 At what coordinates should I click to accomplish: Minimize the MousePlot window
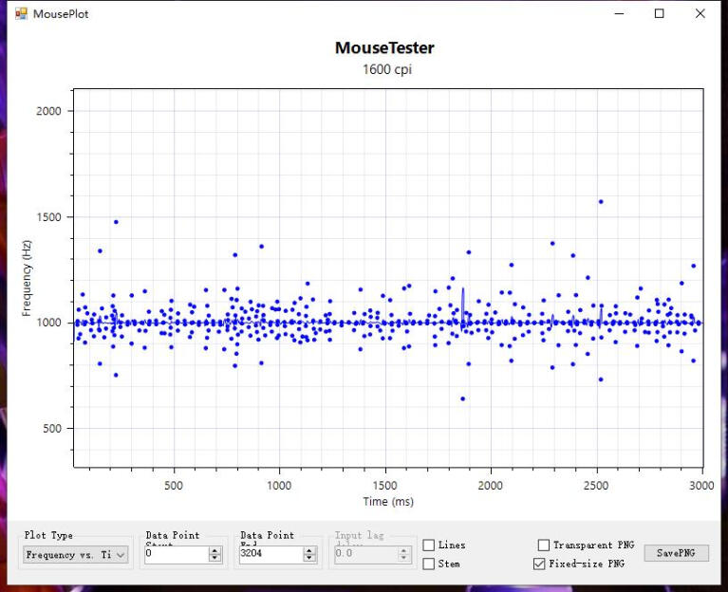(x=619, y=14)
